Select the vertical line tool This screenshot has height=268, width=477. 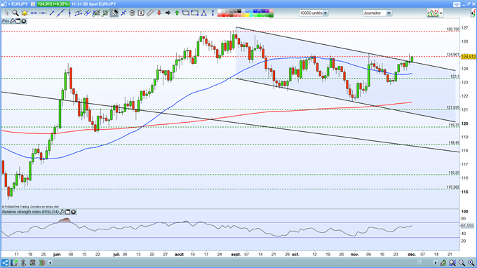[x=69, y=13]
